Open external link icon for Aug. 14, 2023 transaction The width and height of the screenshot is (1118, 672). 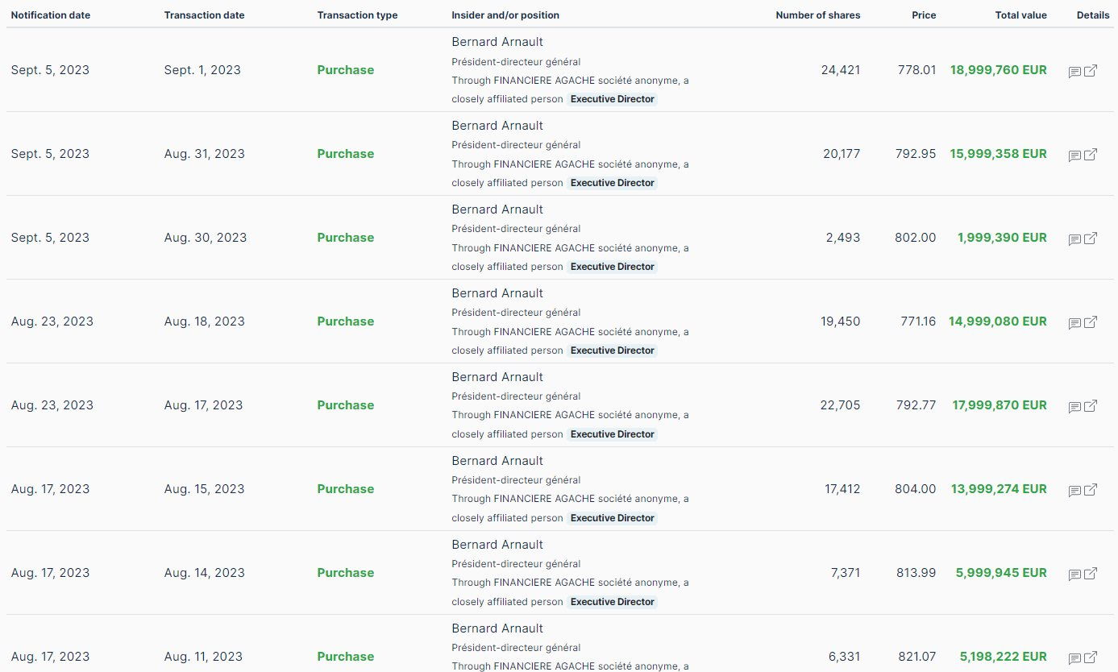point(1091,574)
